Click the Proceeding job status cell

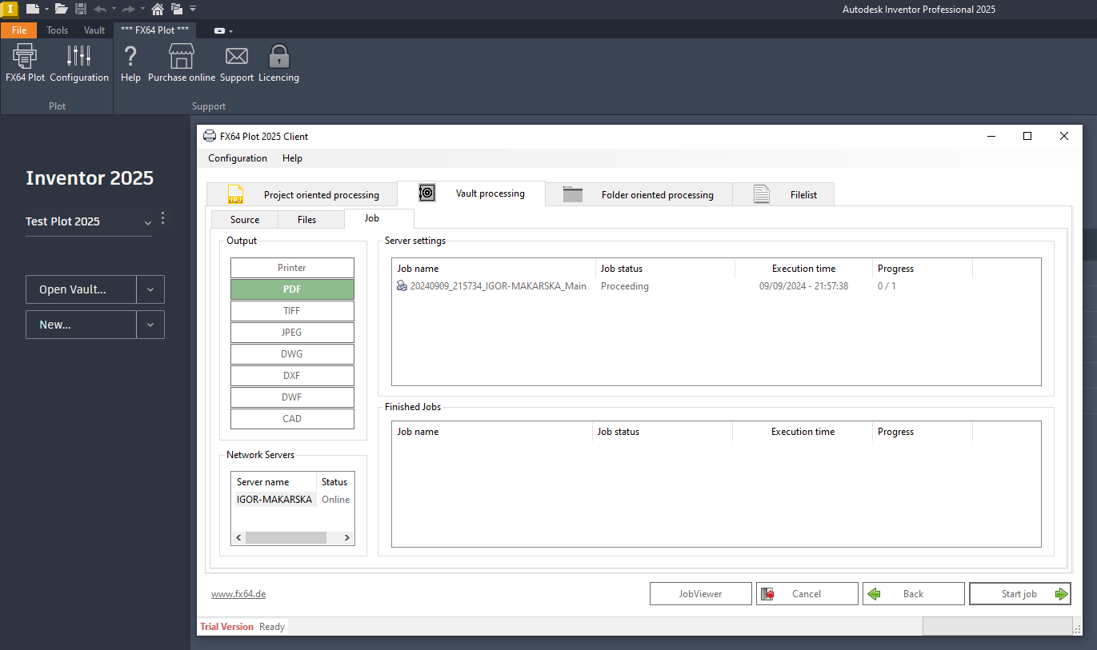[625, 286]
